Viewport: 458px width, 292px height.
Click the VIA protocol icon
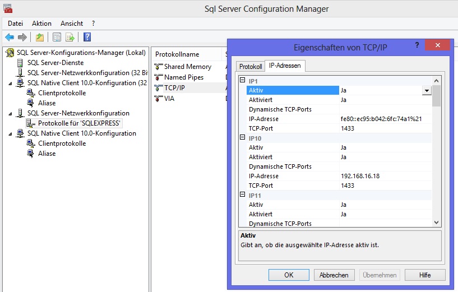pyautogui.click(x=158, y=99)
